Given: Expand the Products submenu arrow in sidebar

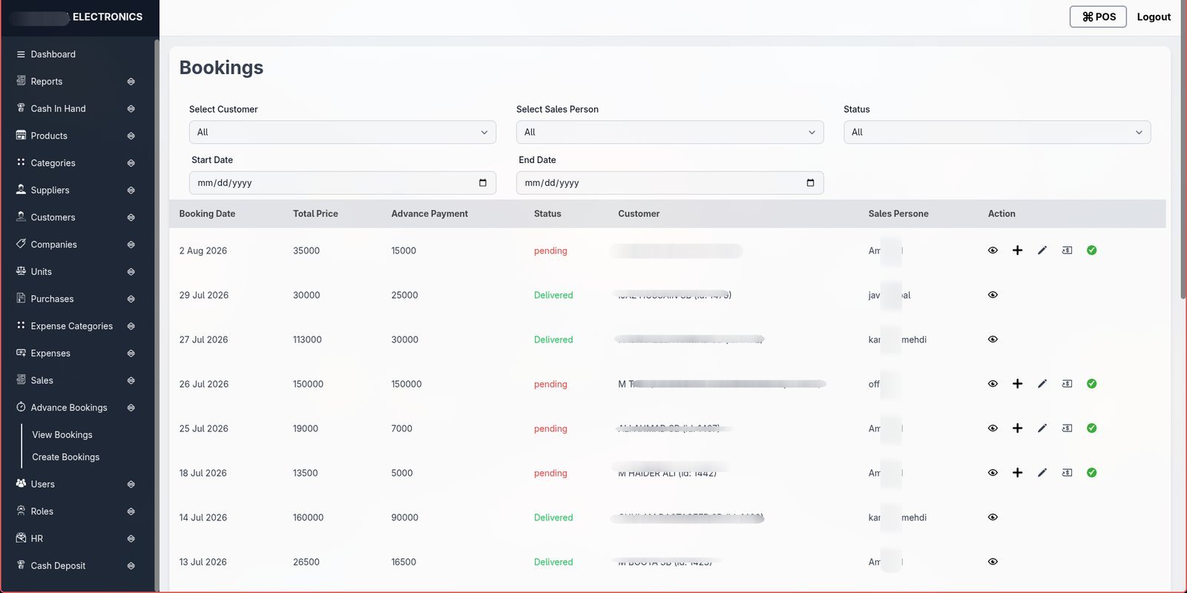Looking at the screenshot, I should [x=131, y=136].
